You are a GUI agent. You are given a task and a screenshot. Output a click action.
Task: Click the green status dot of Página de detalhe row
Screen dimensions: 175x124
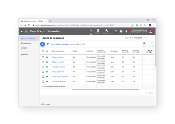(47, 57)
